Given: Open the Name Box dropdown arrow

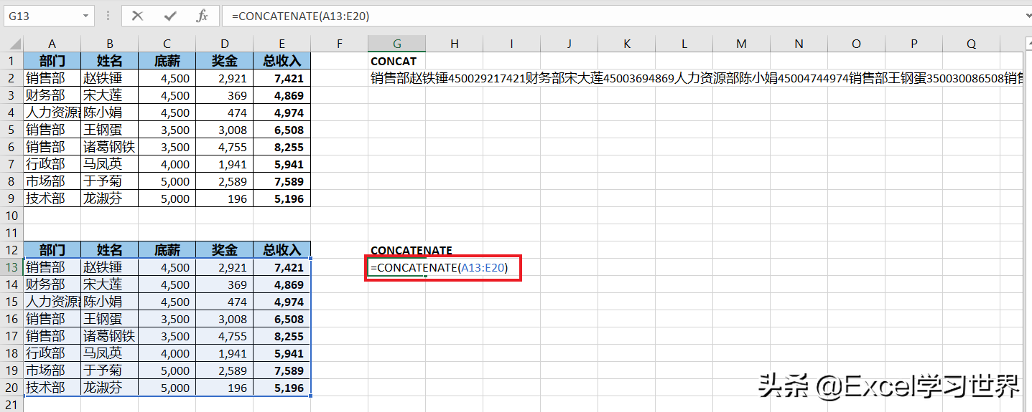Looking at the screenshot, I should pos(86,16).
